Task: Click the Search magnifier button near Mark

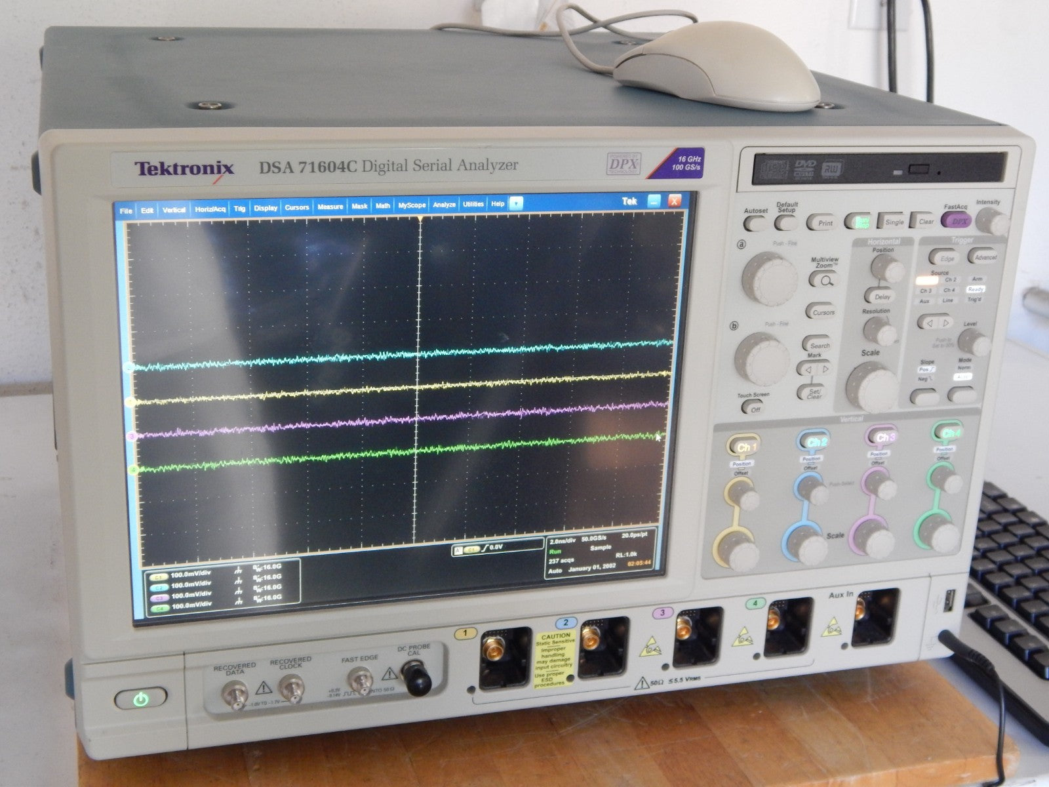Action: [x=821, y=345]
